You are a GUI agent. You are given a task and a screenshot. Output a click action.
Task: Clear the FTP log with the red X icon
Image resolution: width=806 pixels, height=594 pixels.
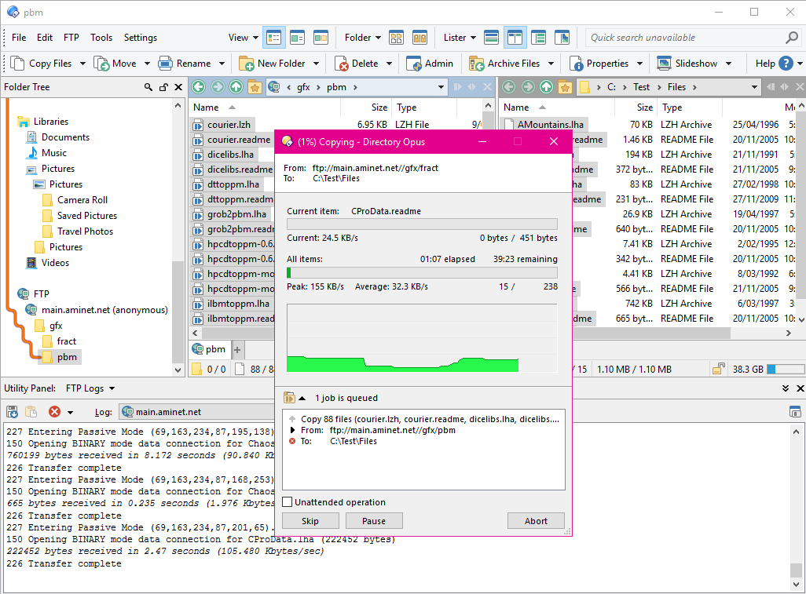(53, 412)
